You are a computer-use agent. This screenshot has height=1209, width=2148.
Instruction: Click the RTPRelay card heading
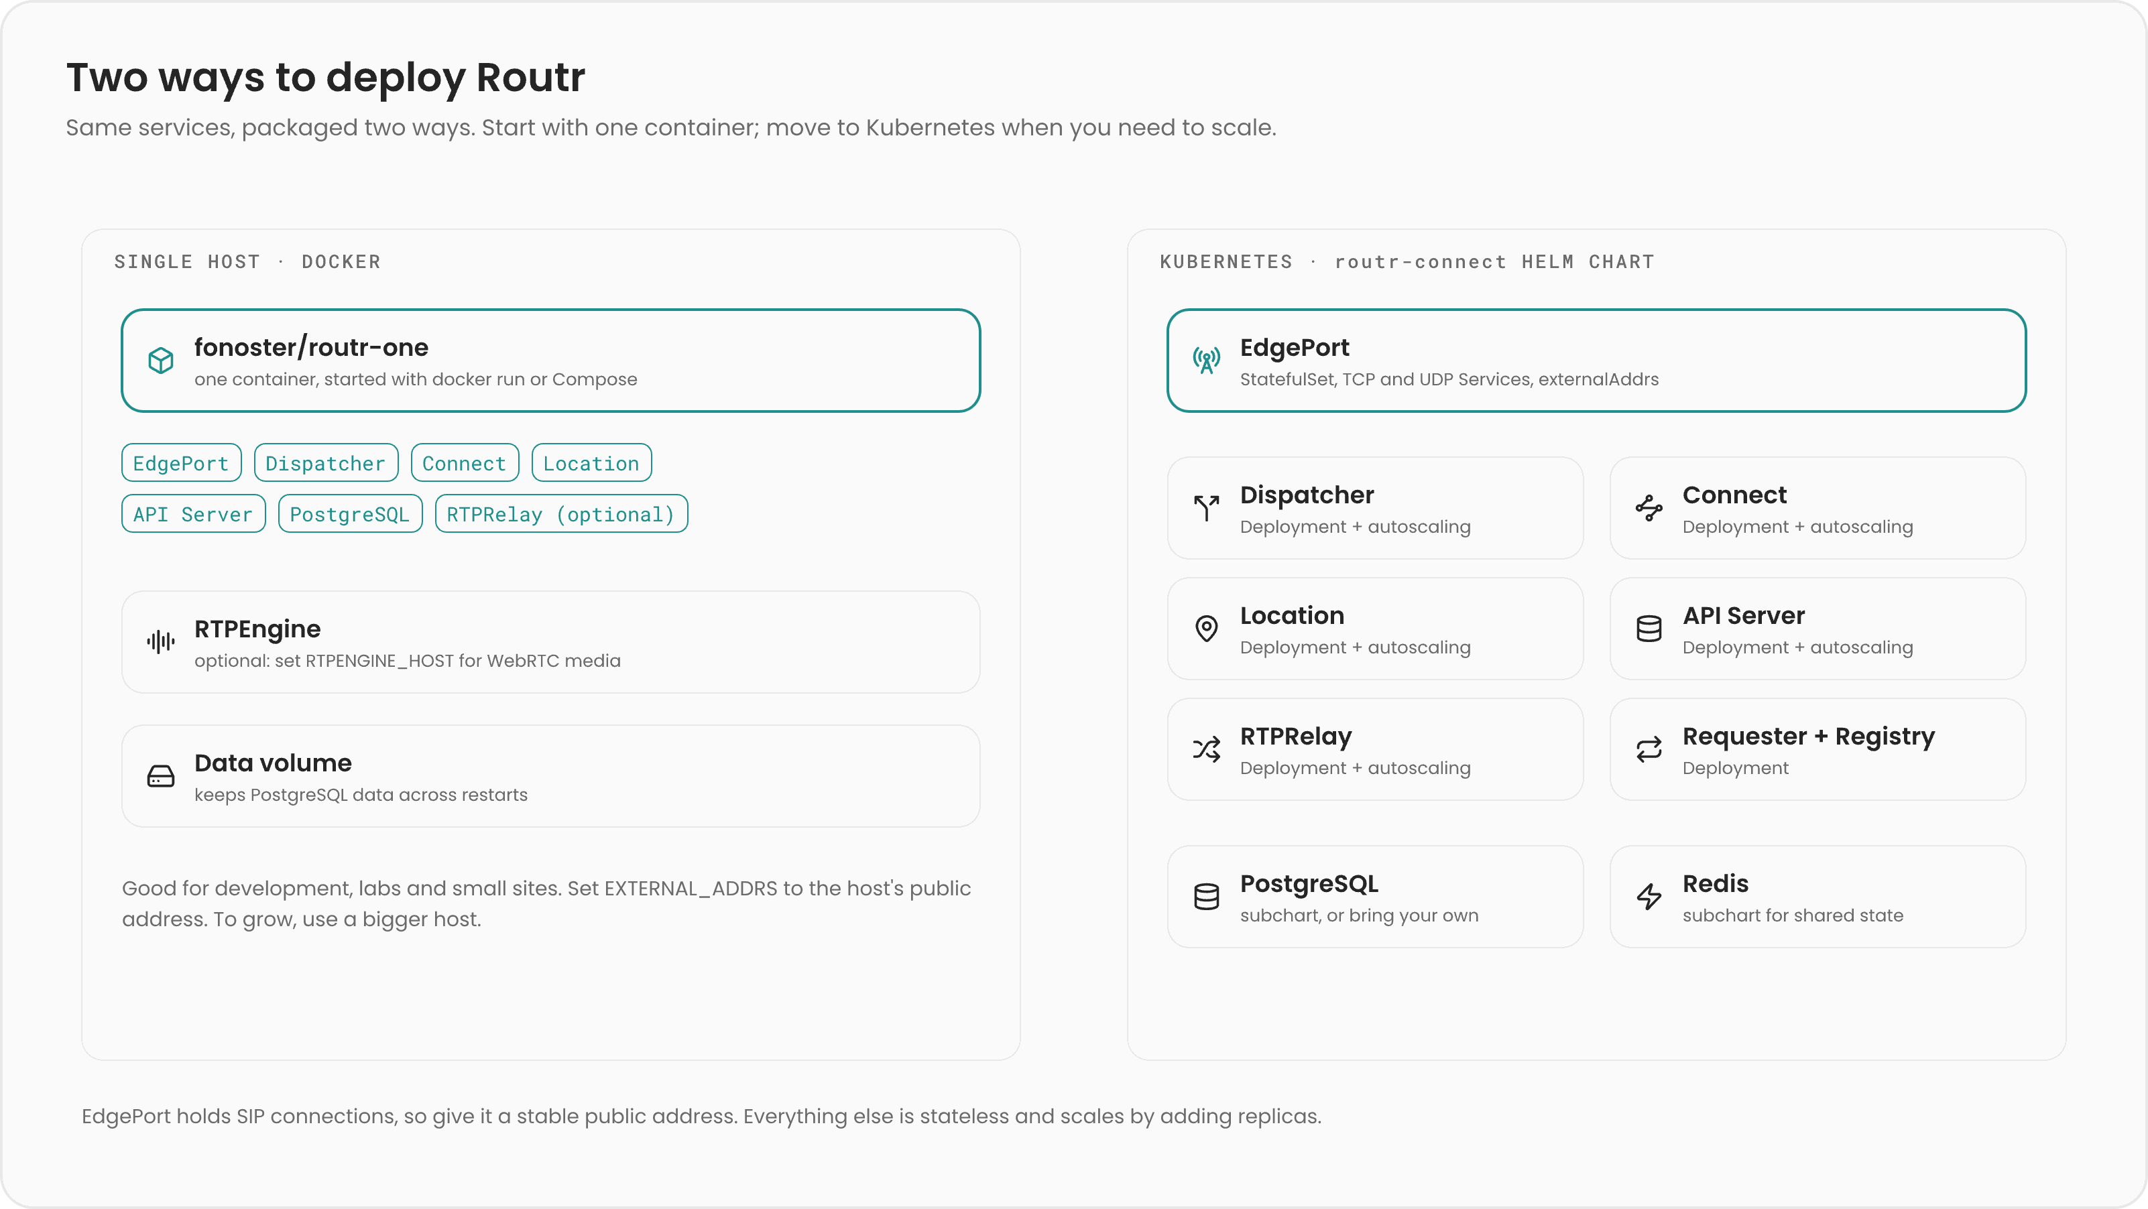[1296, 737]
